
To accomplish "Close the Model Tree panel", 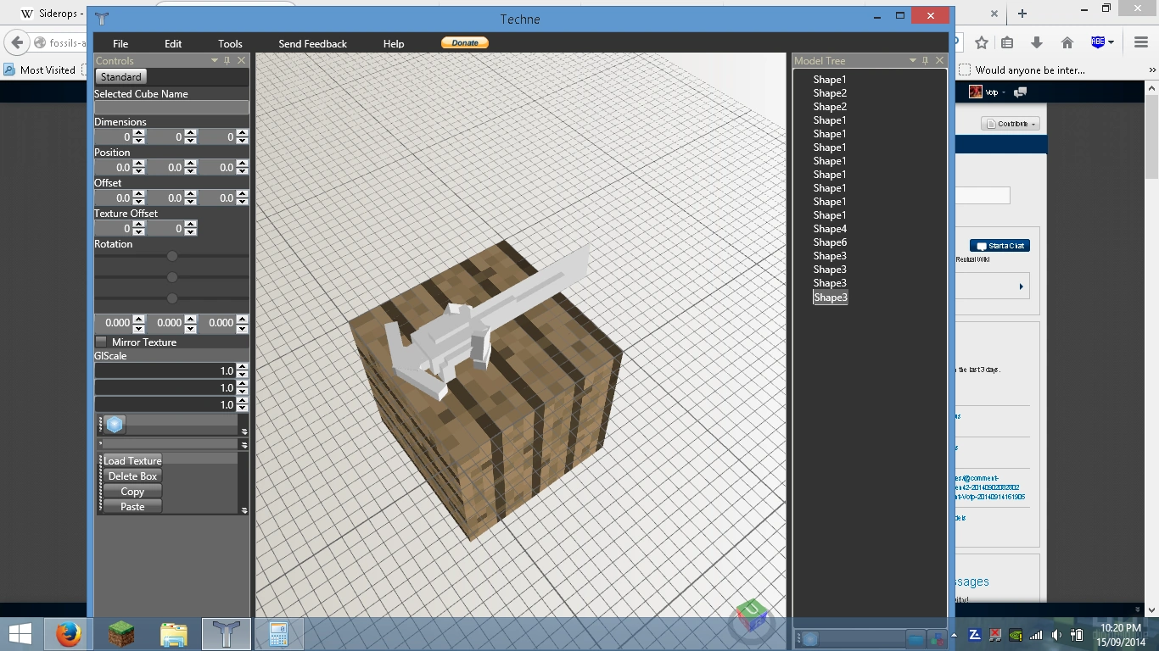I will pyautogui.click(x=939, y=61).
